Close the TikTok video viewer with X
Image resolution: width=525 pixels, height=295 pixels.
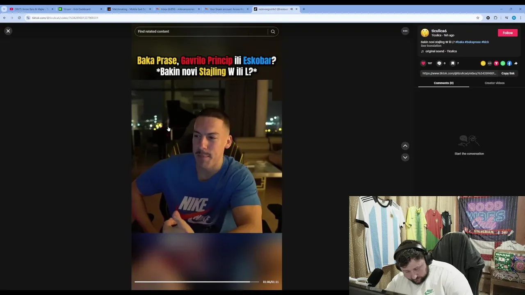8,31
